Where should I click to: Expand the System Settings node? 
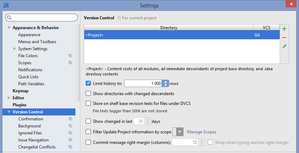[x=14, y=49]
